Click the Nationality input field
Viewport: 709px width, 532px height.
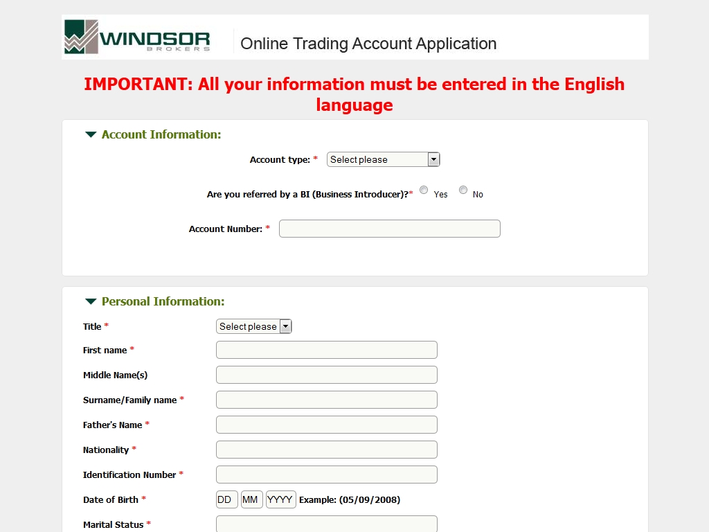[x=326, y=450]
